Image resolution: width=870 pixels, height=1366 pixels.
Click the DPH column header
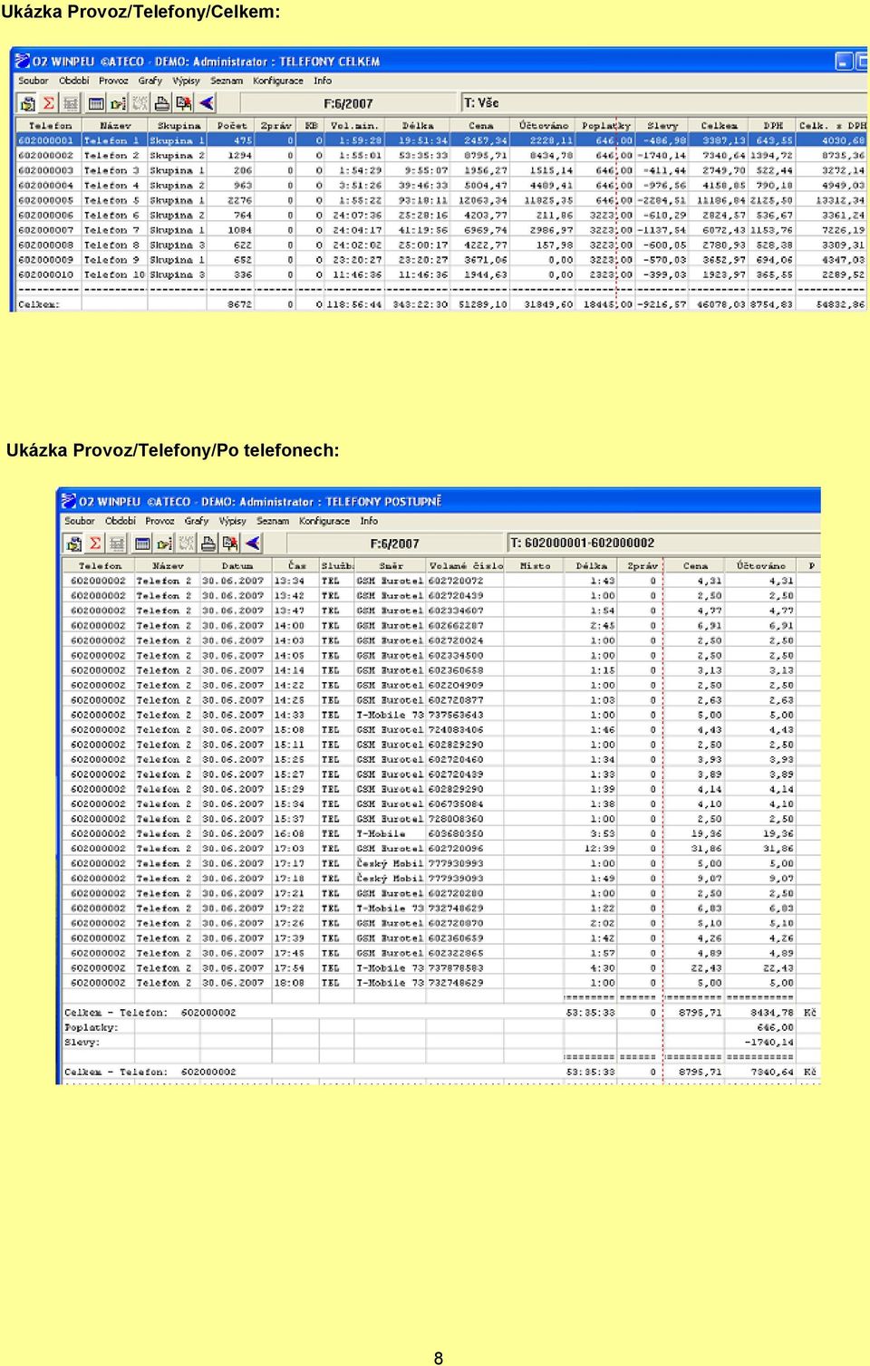pyautogui.click(x=773, y=126)
